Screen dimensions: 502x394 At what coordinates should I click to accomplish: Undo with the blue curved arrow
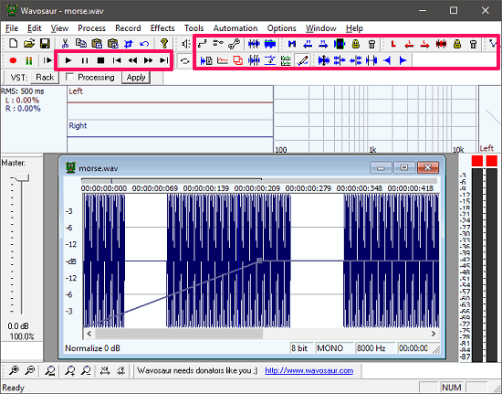point(144,43)
